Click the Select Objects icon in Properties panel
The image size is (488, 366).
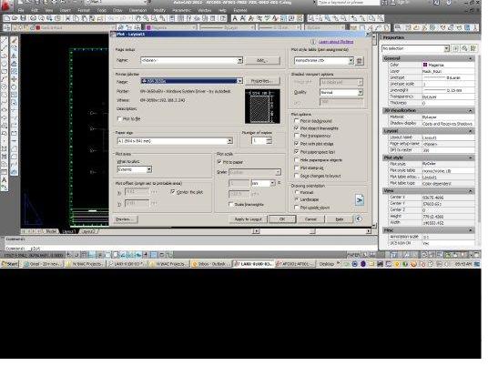464,48
